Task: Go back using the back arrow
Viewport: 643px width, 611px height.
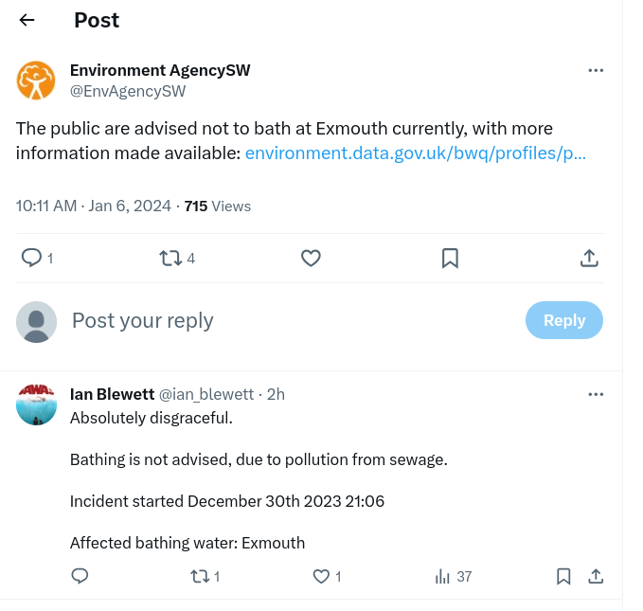Action: 27,20
